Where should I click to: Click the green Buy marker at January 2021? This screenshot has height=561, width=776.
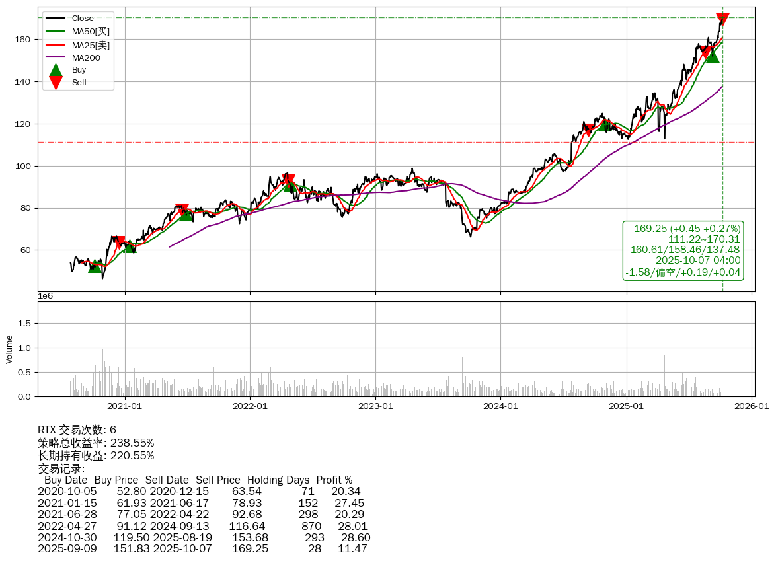130,246
